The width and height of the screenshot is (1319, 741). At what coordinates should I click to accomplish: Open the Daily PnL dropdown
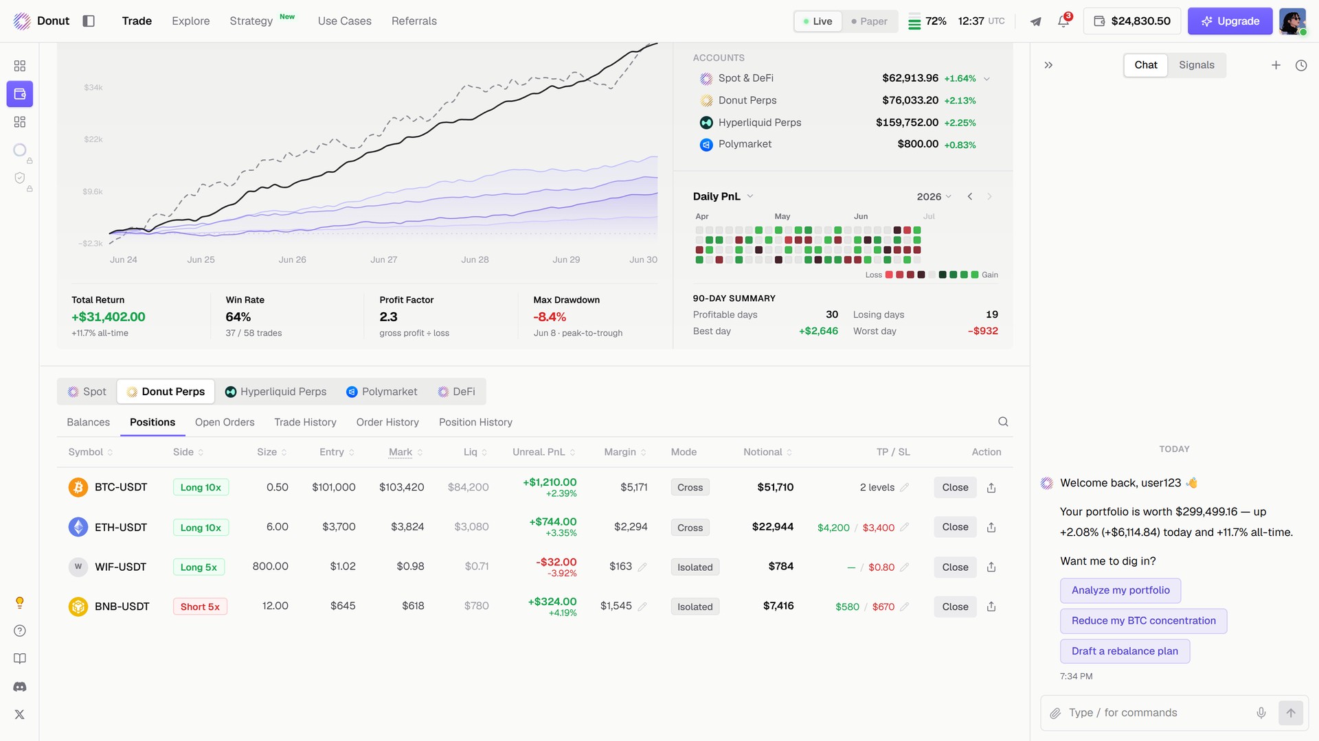(723, 196)
